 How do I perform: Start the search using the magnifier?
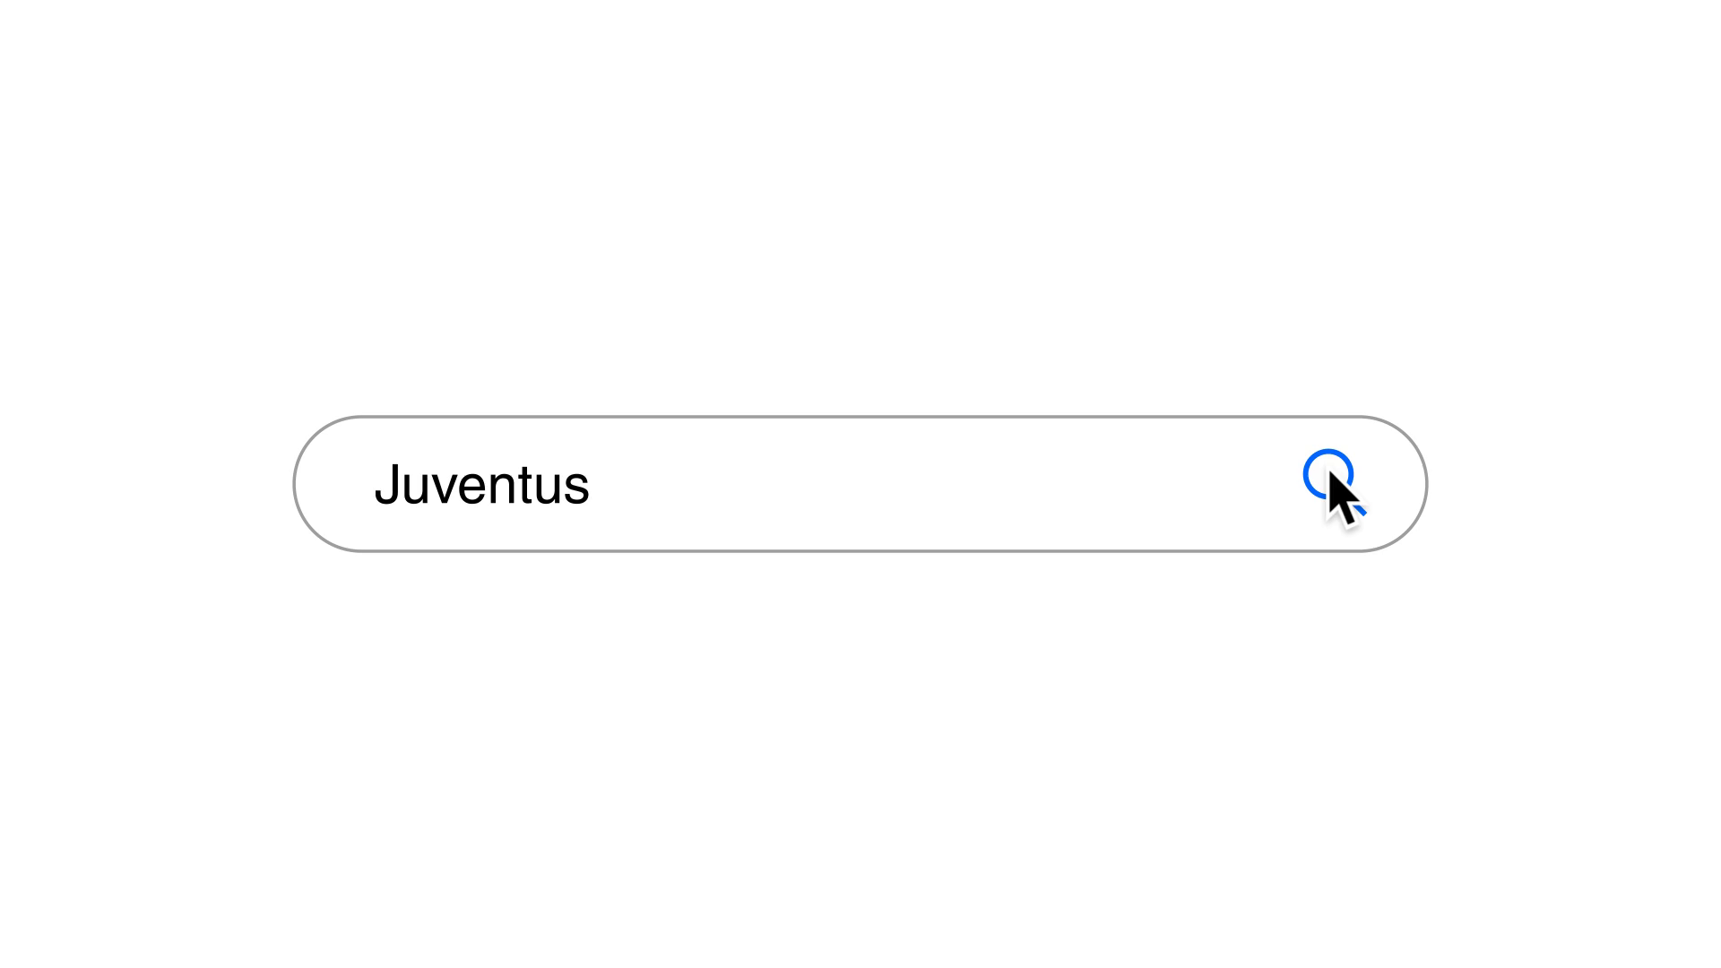1328,477
